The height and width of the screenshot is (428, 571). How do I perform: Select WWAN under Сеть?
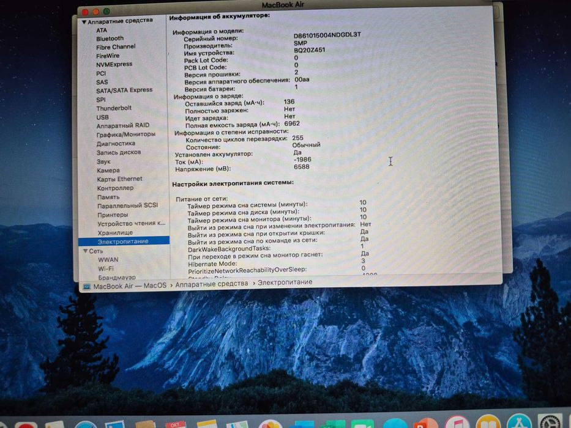[108, 259]
